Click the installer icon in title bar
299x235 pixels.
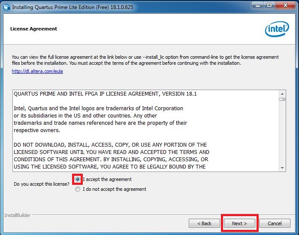(x=7, y=7)
